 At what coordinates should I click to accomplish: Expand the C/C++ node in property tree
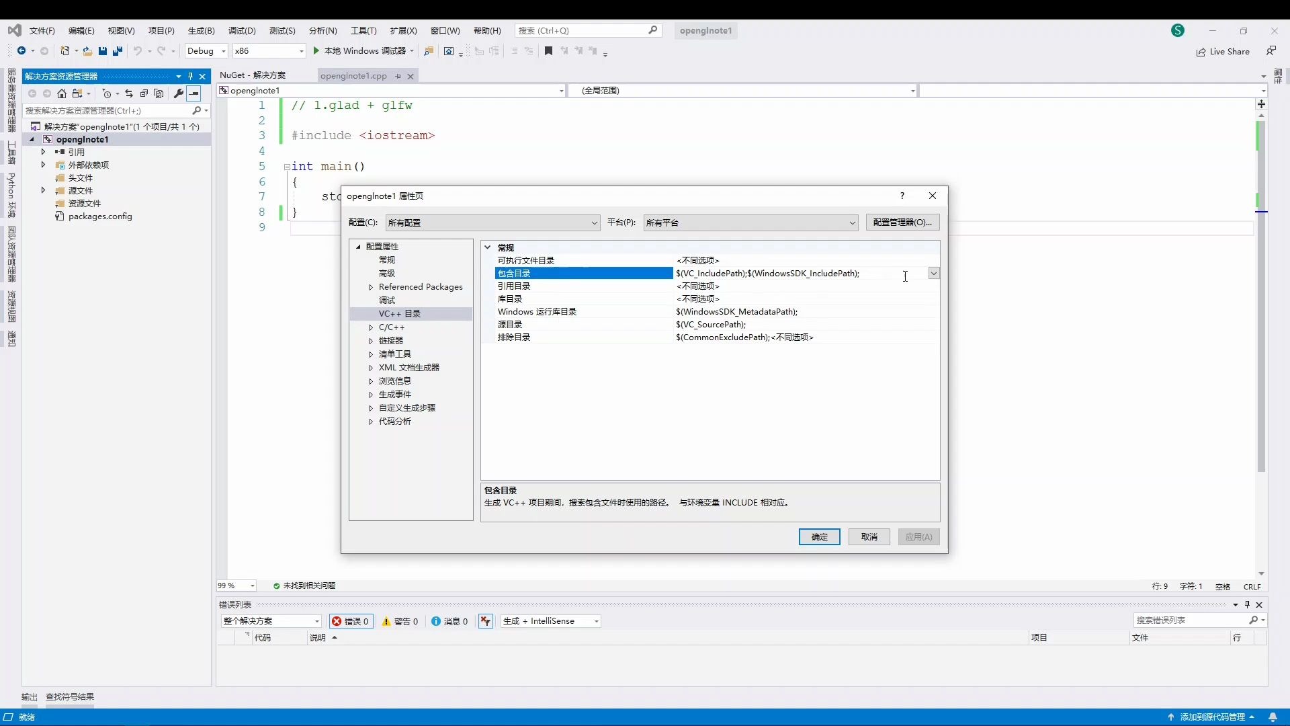tap(371, 327)
